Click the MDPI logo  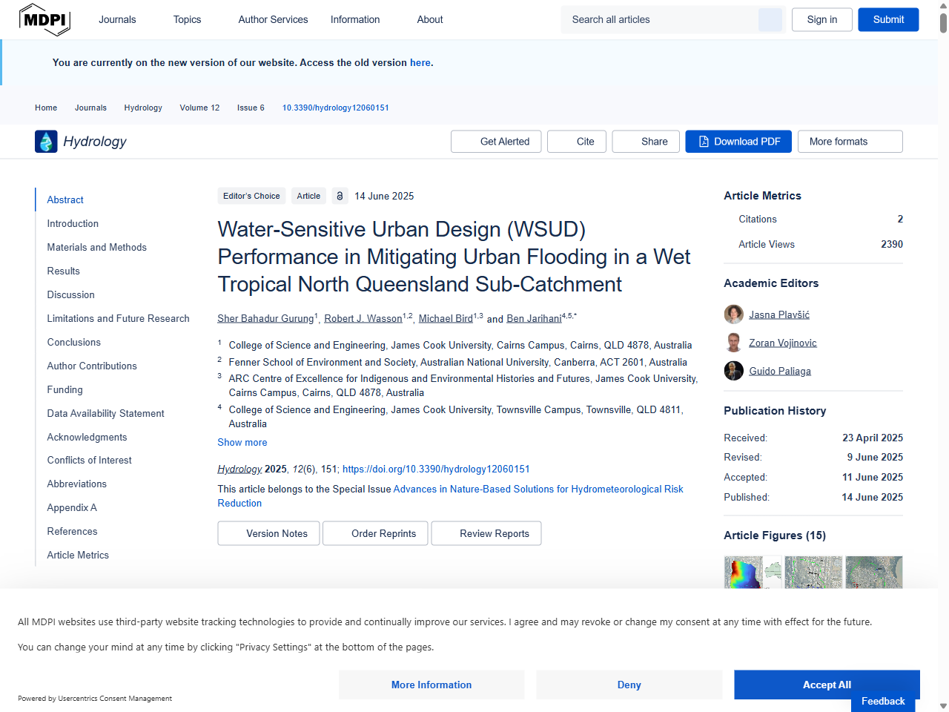44,19
